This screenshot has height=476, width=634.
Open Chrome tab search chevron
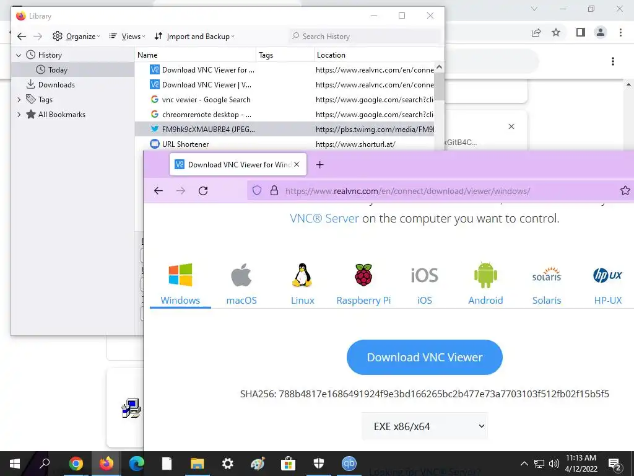pyautogui.click(x=534, y=9)
